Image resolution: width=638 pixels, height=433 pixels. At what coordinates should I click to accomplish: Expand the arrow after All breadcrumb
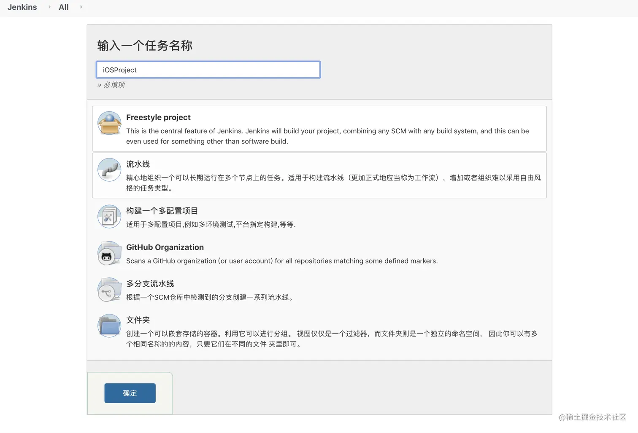(81, 7)
